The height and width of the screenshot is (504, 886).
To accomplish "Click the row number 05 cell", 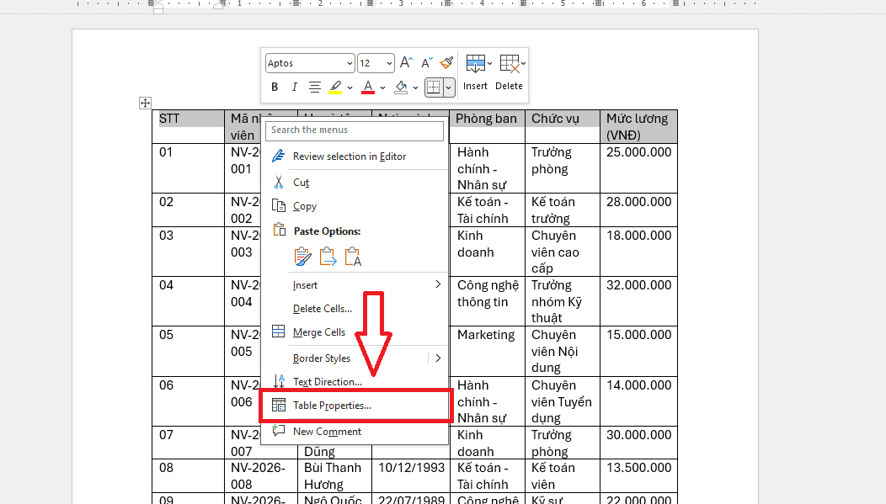I will [188, 351].
